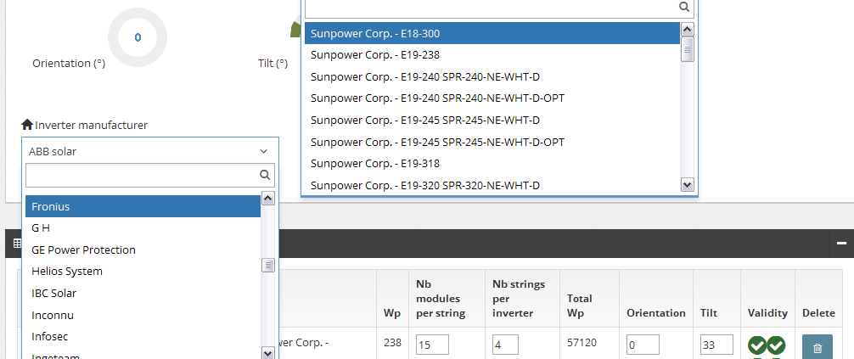854x359 pixels.
Task: Click the module search input field
Action: tap(499, 8)
